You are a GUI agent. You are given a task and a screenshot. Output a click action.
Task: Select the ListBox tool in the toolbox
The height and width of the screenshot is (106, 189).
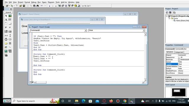tap(10, 32)
